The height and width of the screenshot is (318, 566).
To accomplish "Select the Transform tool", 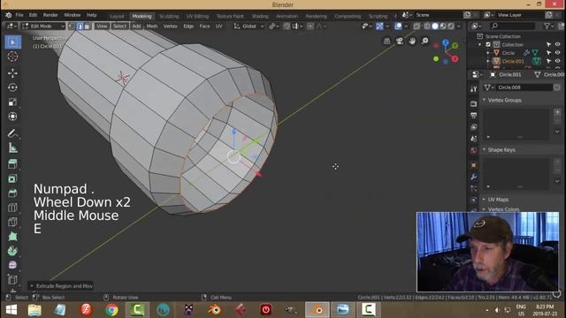I will click(x=12, y=117).
